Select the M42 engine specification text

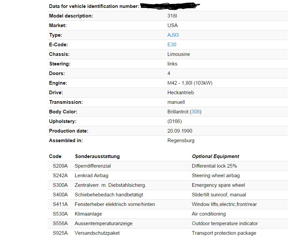click(190, 83)
